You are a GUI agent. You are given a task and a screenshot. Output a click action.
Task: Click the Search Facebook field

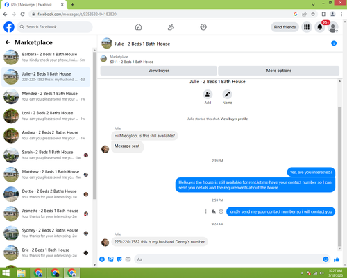55,27
